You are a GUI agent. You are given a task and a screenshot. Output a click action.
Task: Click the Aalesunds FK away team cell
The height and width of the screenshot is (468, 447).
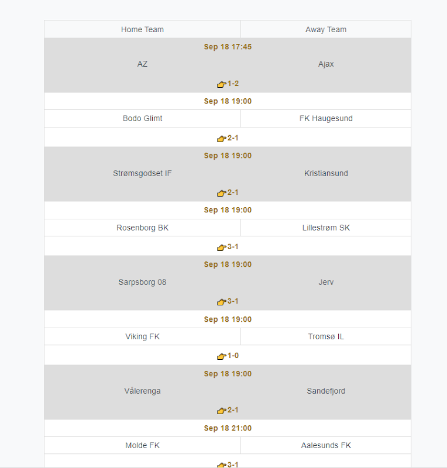click(x=326, y=446)
